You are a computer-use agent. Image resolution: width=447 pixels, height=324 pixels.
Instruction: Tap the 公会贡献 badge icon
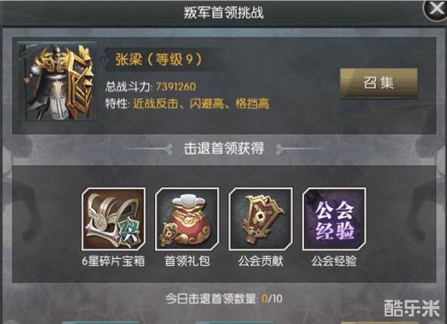(x=260, y=219)
